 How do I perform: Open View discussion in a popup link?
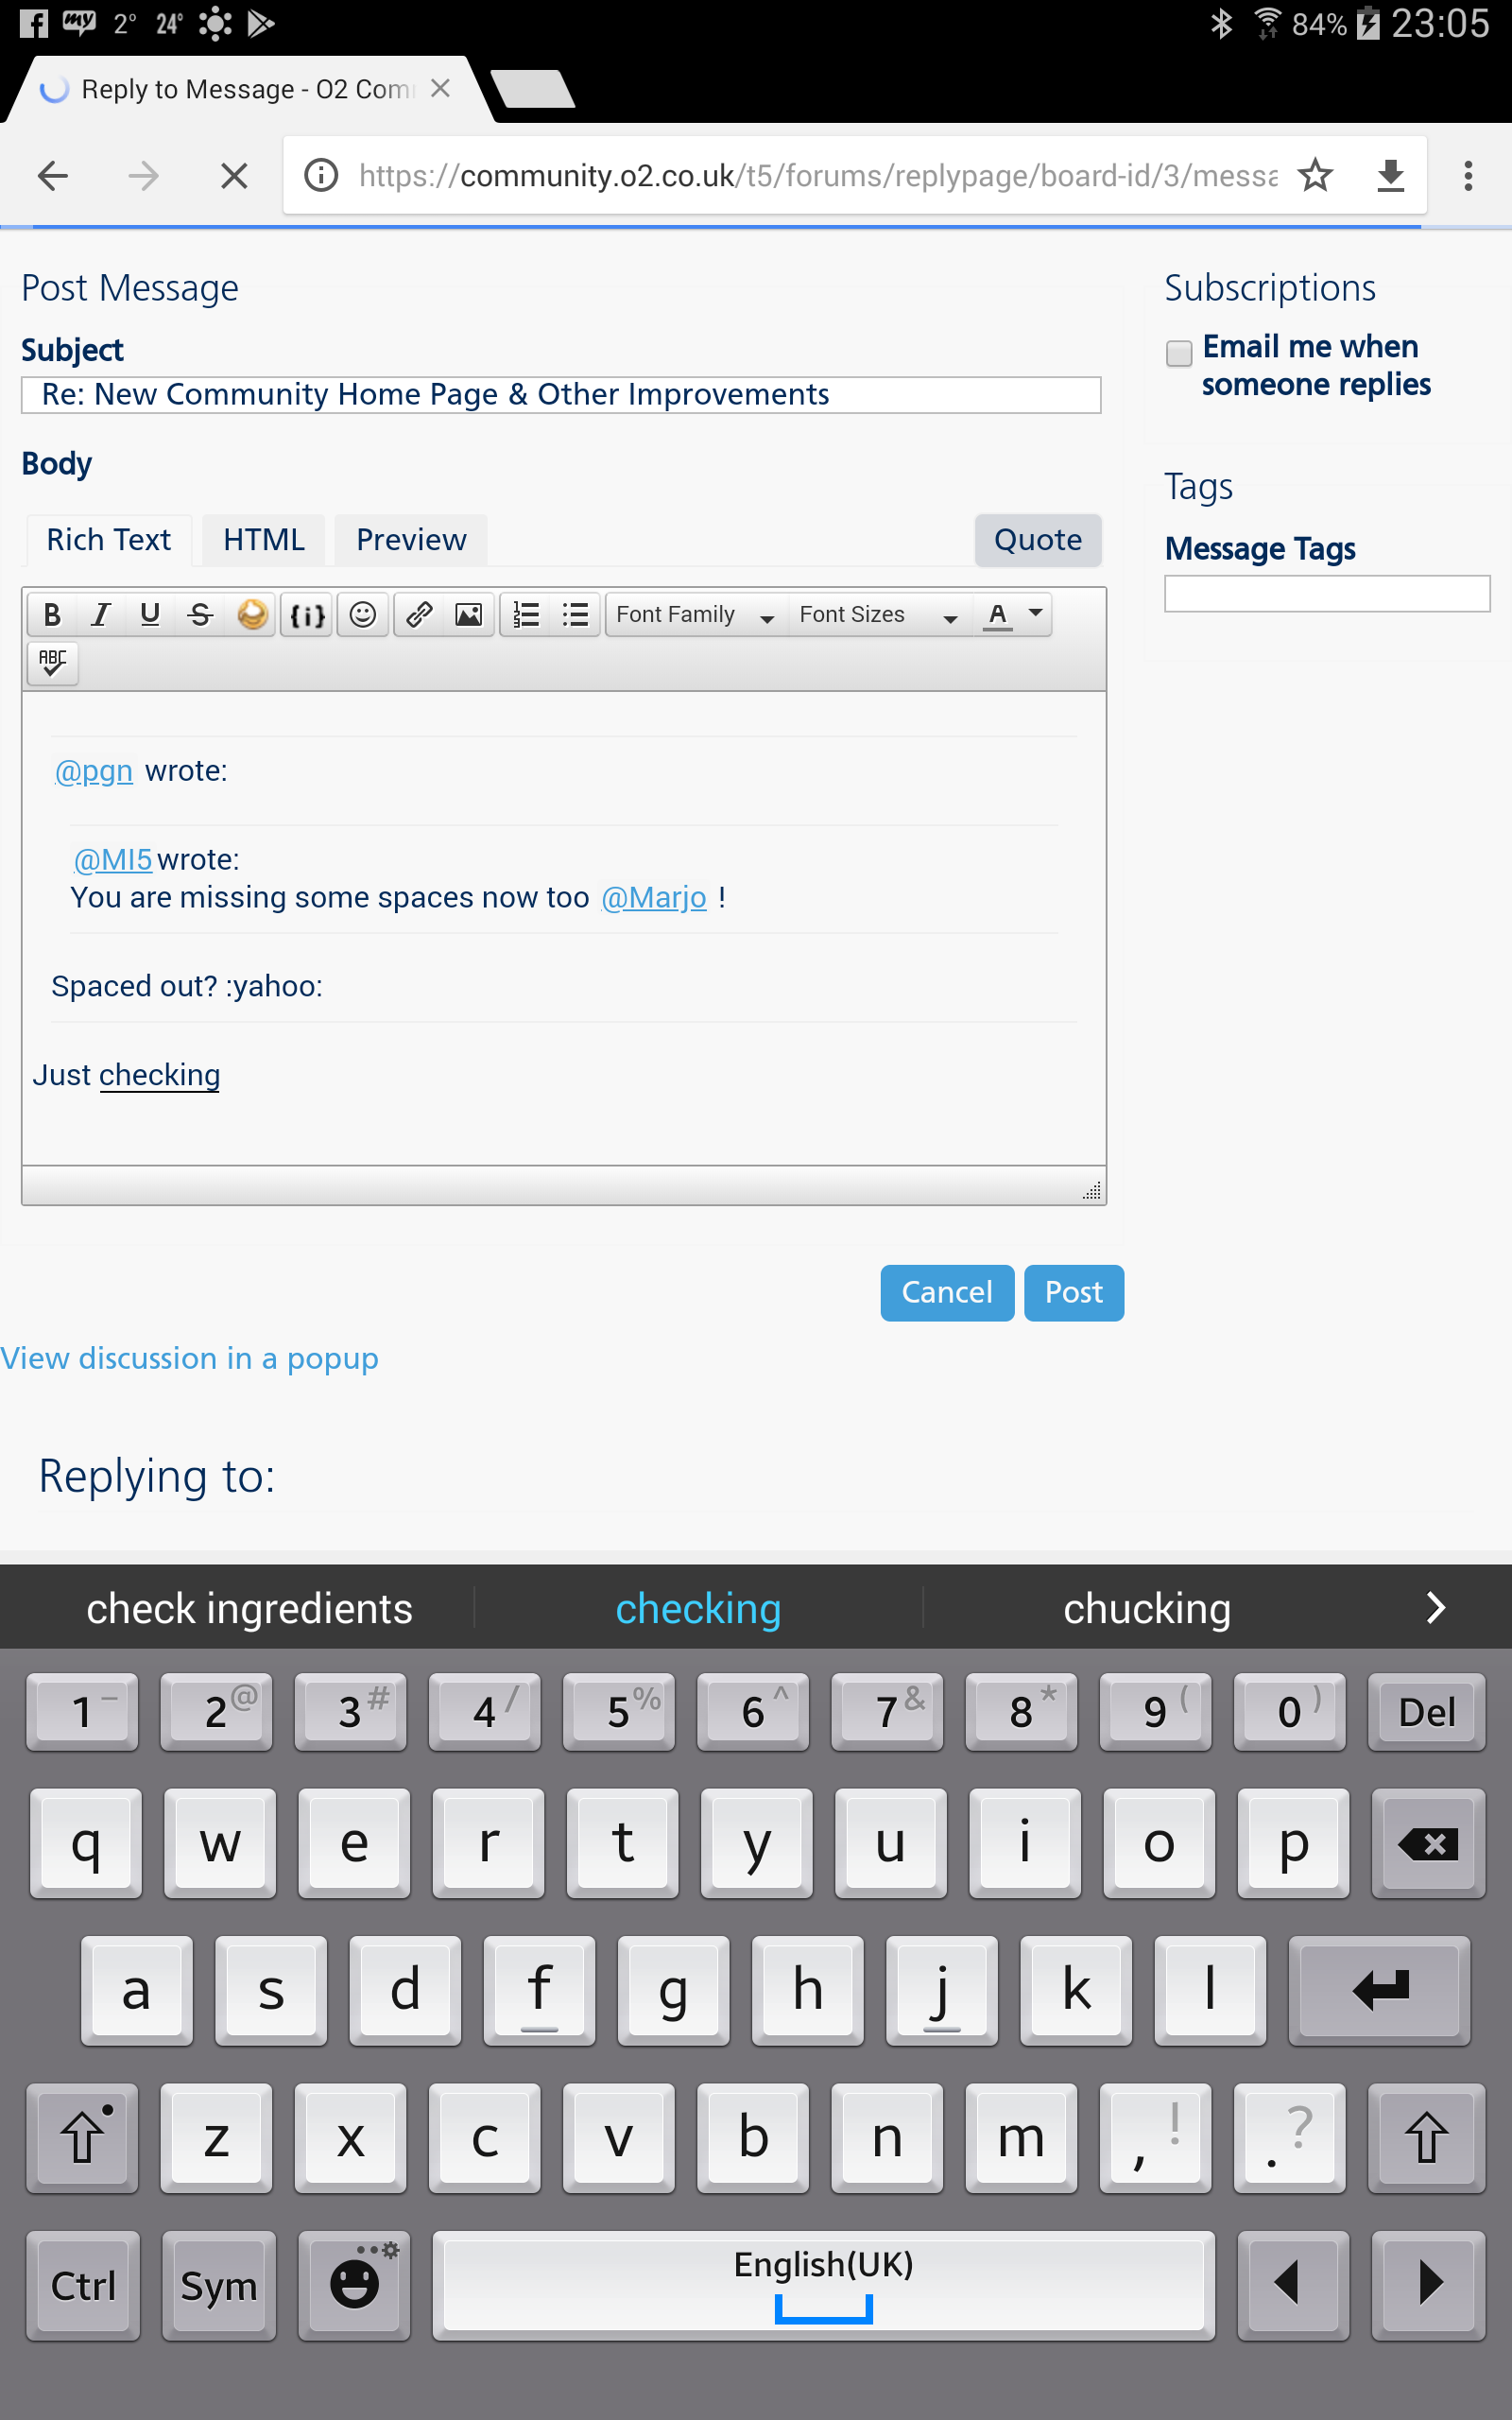click(190, 1359)
